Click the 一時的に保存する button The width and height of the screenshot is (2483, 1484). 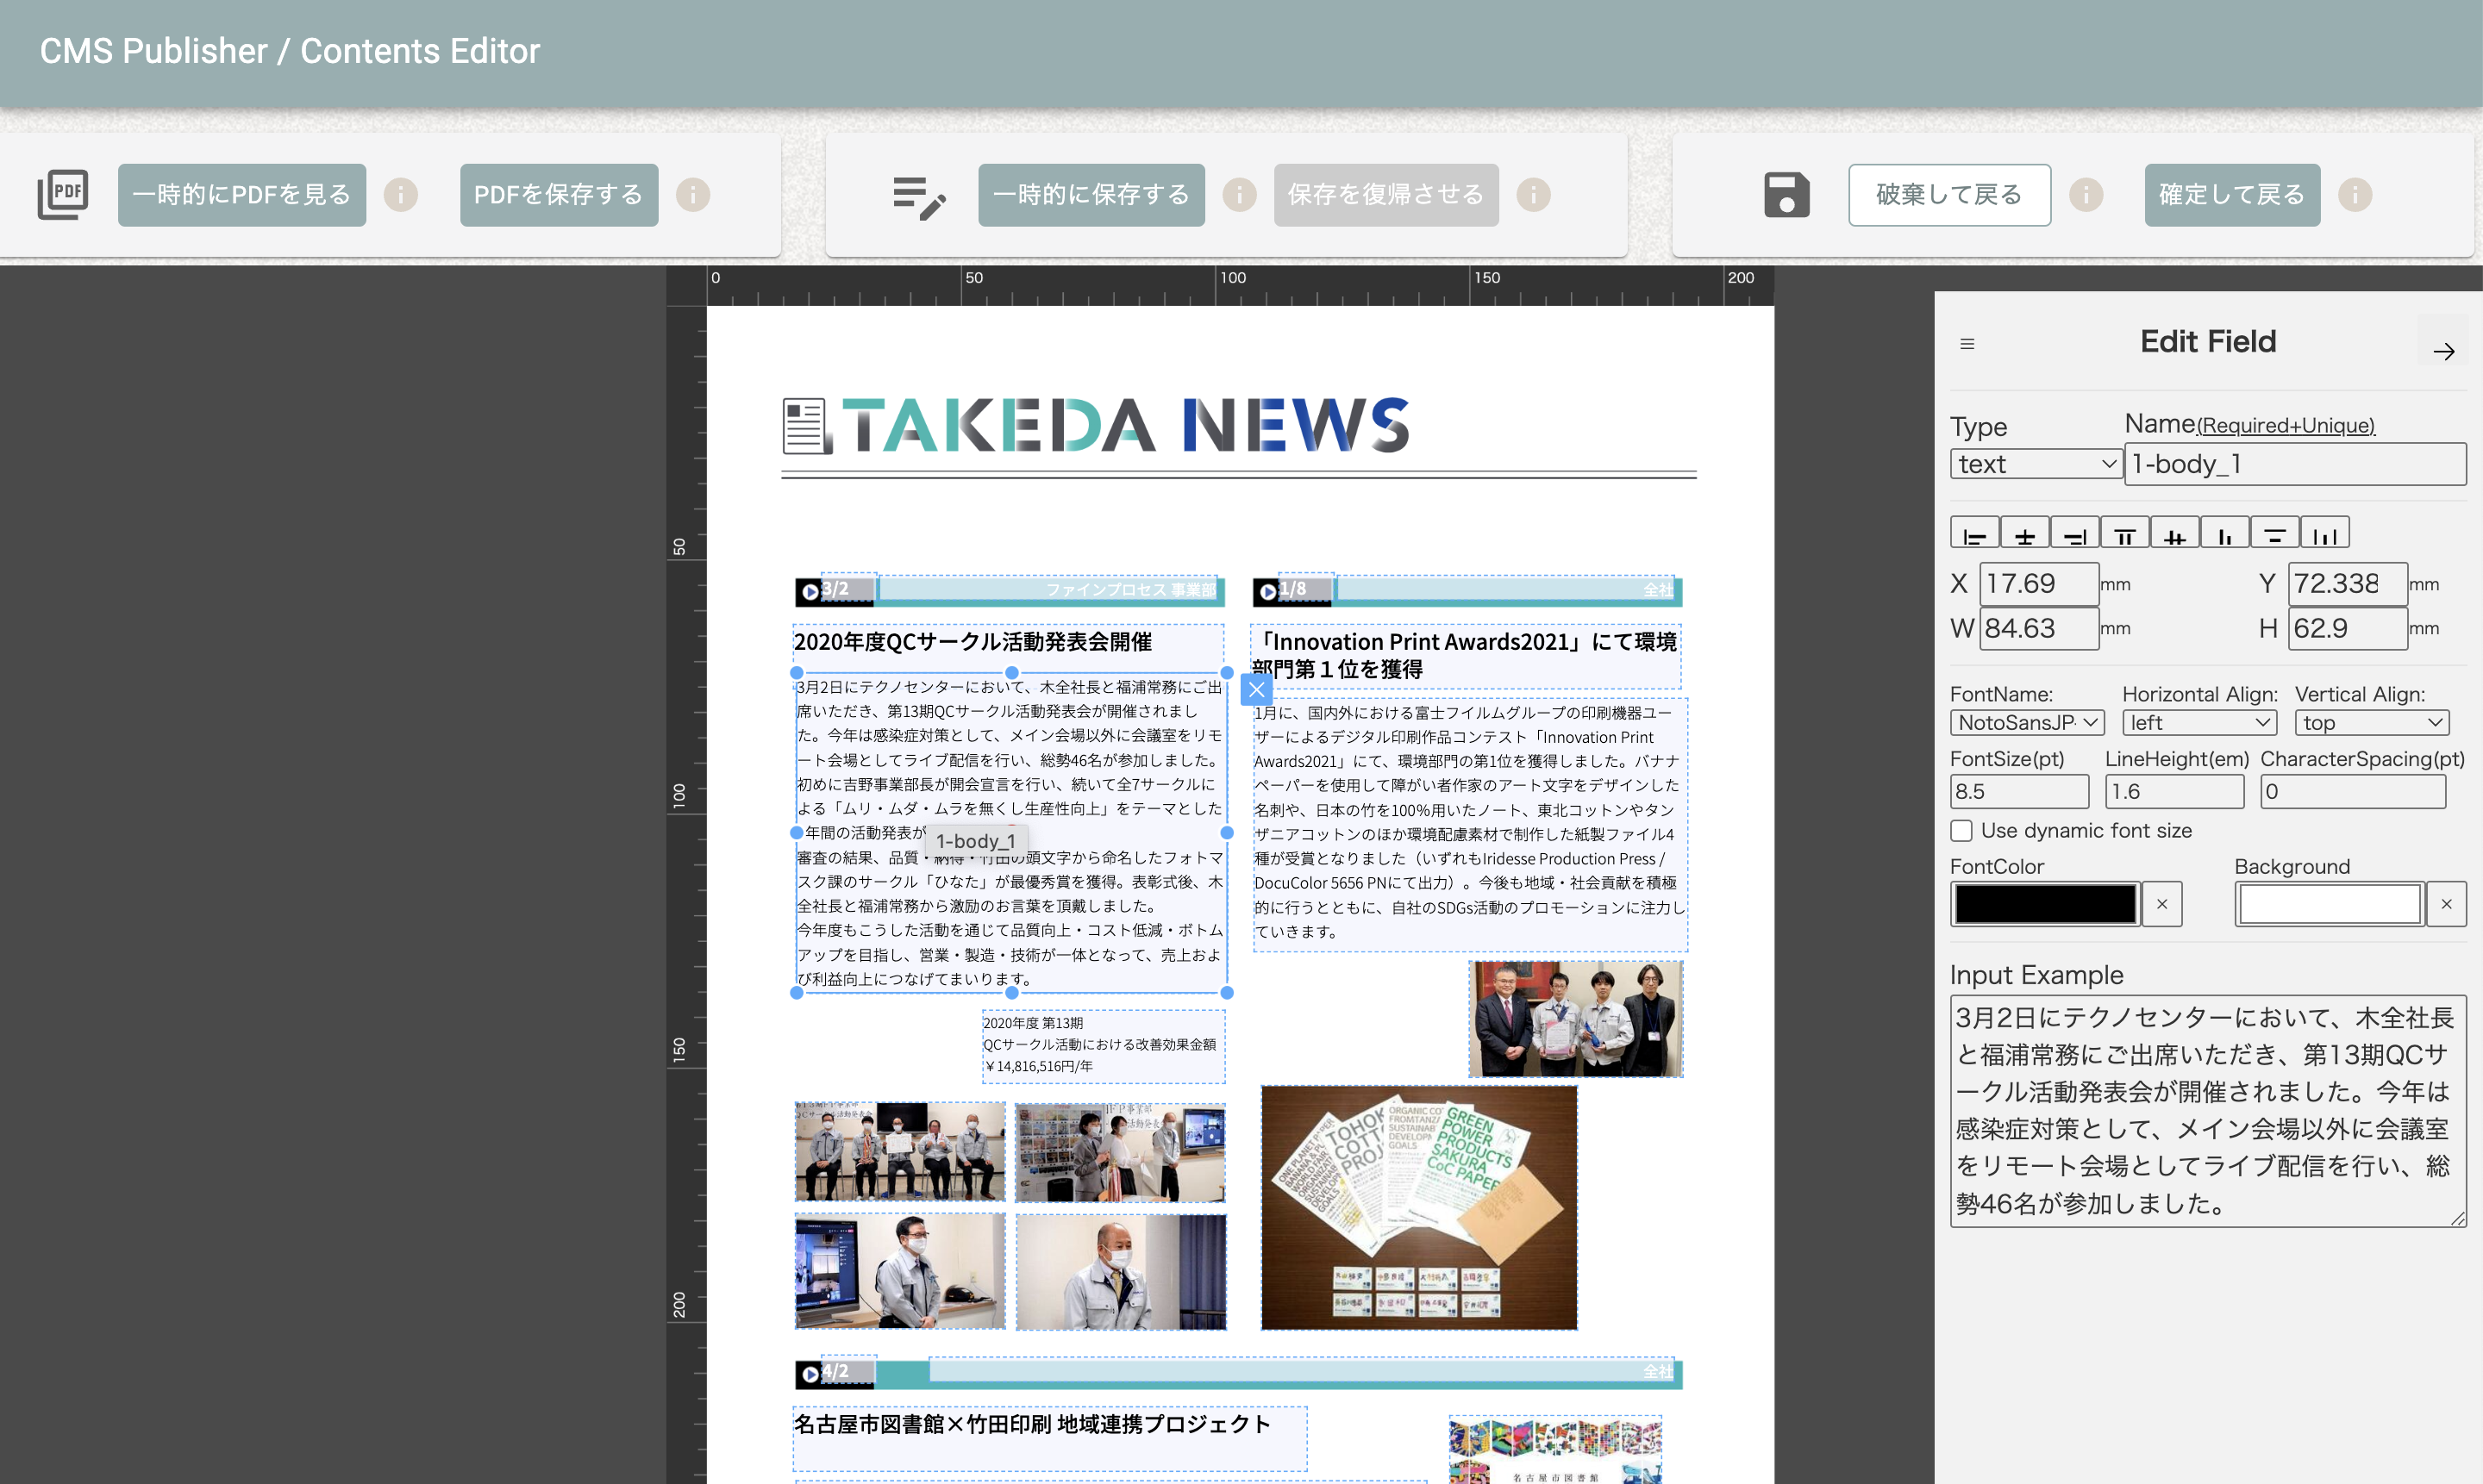(1091, 195)
